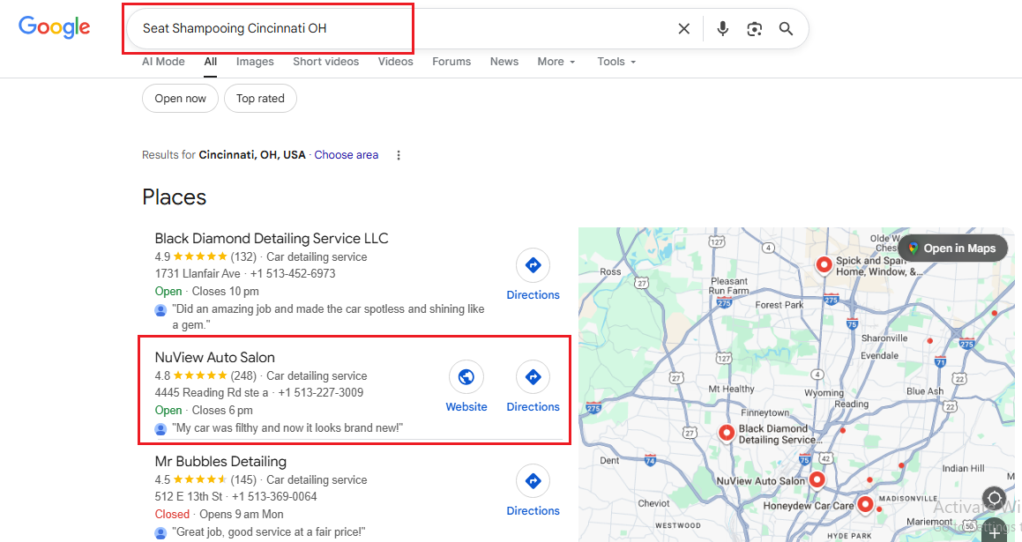The image size is (1022, 542).
Task: Start voice search with microphone icon
Action: click(x=722, y=29)
